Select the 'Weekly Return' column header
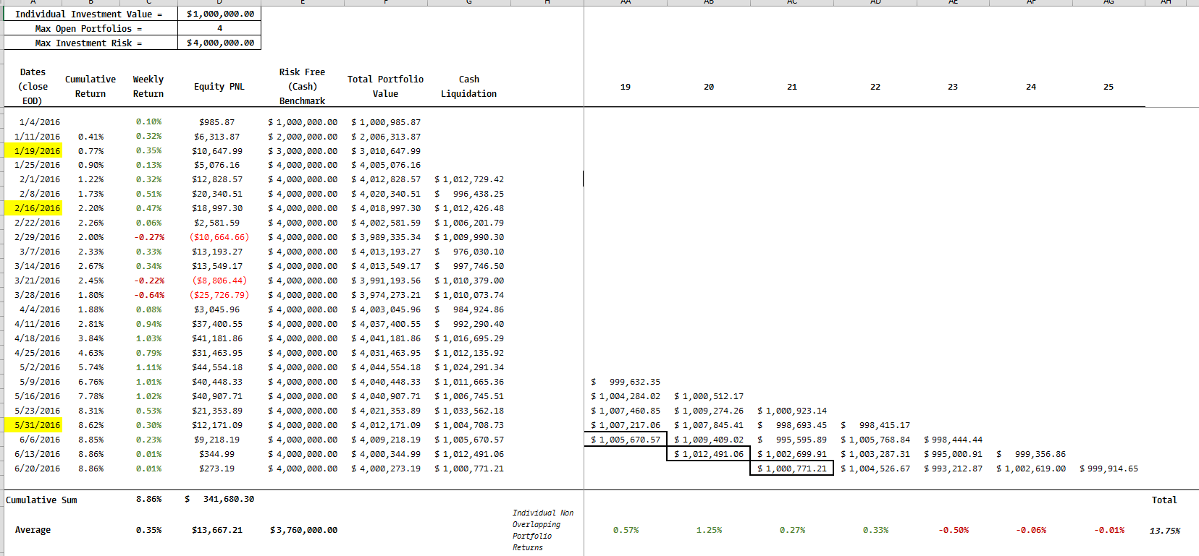 coord(148,86)
